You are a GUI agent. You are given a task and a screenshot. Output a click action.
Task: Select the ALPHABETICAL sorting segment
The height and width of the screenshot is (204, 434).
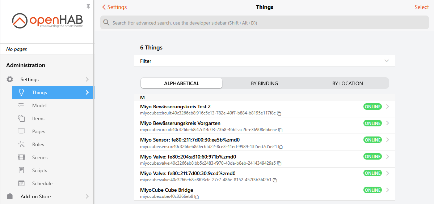[x=181, y=83]
